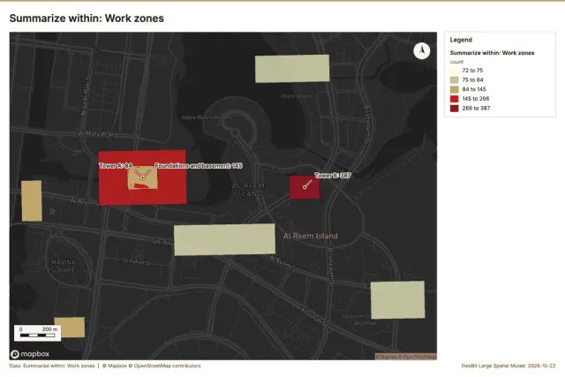
Task: Click the Data: Summarize within: Work zones footer
Action: point(52,366)
